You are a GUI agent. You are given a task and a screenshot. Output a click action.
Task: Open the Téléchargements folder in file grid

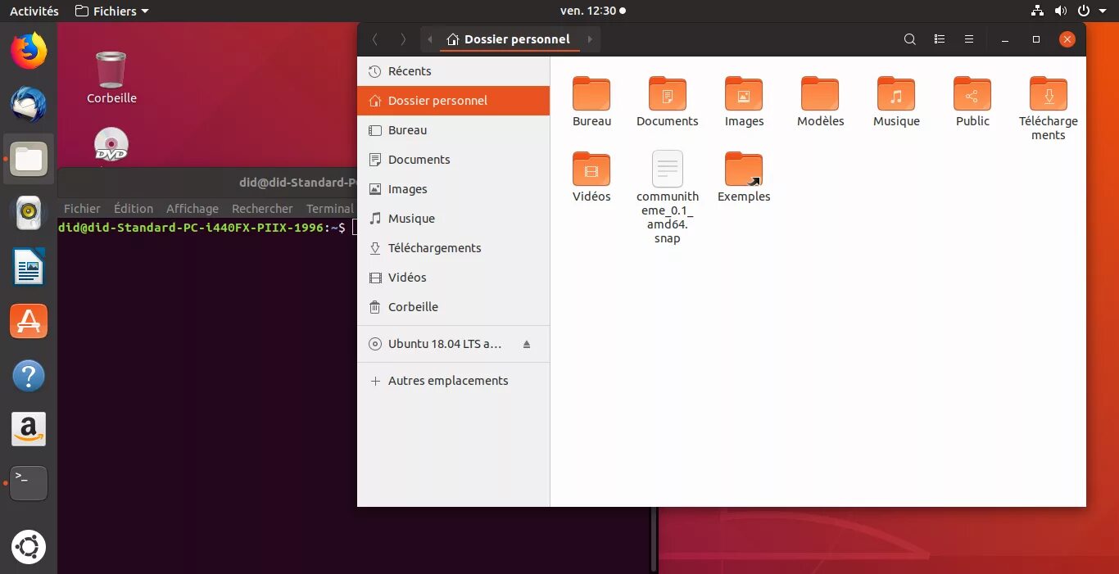(1049, 94)
